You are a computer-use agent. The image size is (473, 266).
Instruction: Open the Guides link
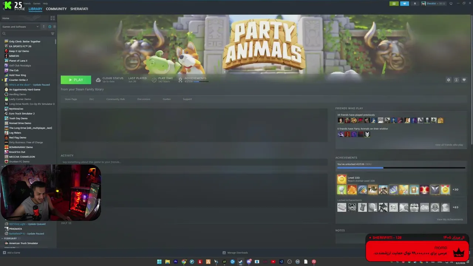coord(167,99)
